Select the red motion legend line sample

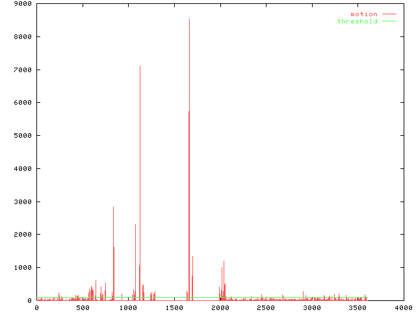389,14
